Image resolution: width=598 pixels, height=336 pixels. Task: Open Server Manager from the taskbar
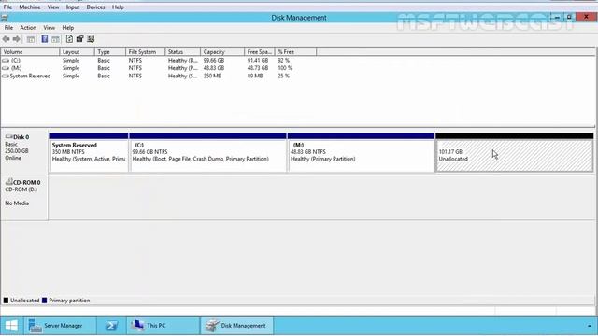(60, 326)
